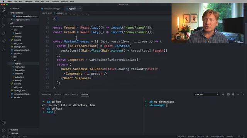The width and height of the screenshot is (247, 138).
Task: Open the Search view in activity bar
Action: [3, 17]
